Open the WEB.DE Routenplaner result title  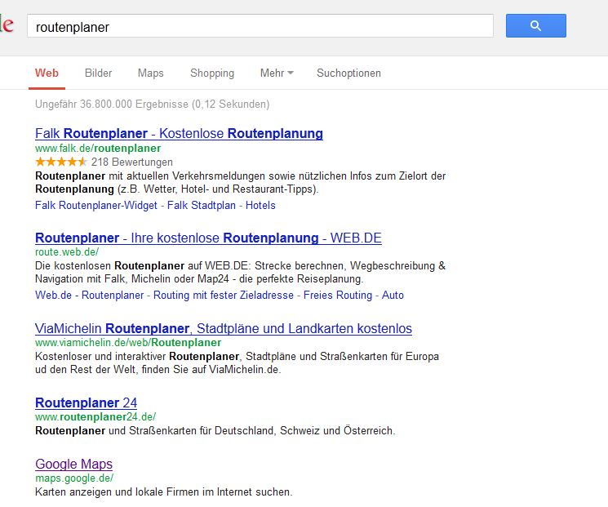(208, 238)
